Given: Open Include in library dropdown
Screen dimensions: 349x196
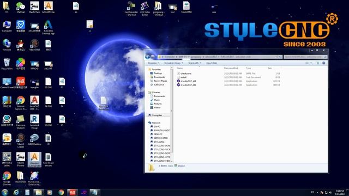Looking at the screenshot, I should coord(173,63).
